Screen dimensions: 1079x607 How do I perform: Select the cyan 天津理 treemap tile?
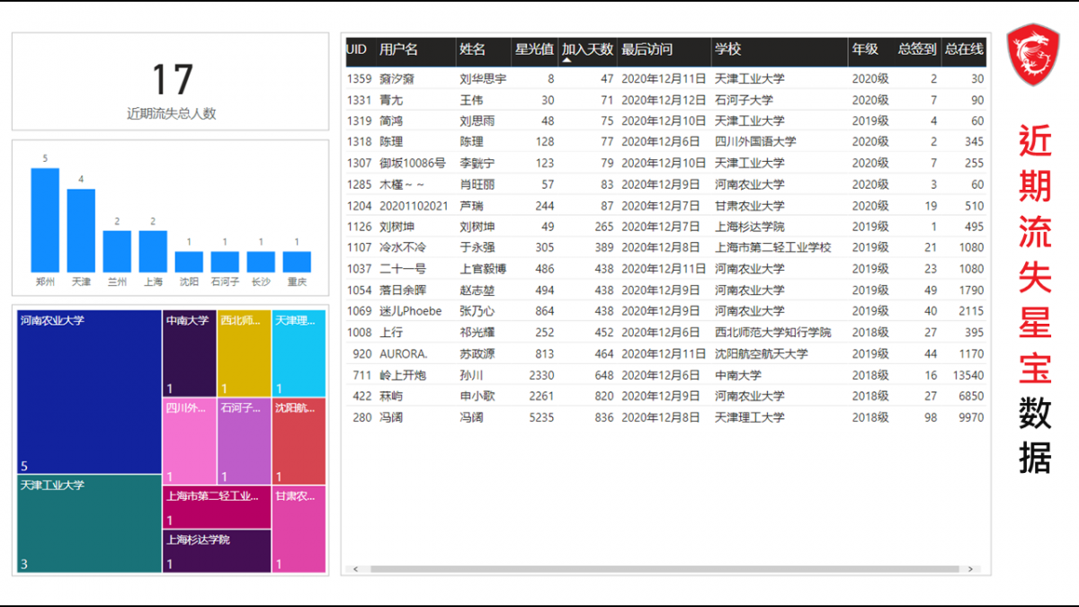point(299,354)
